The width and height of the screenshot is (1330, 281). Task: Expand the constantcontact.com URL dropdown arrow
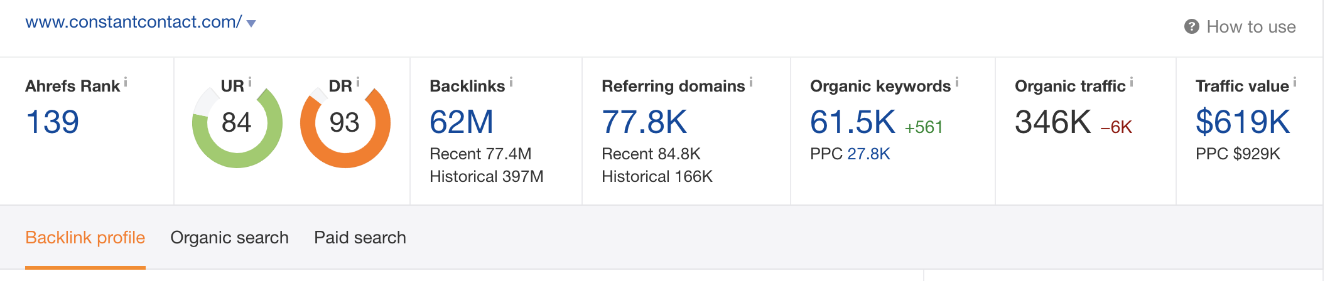point(251,24)
